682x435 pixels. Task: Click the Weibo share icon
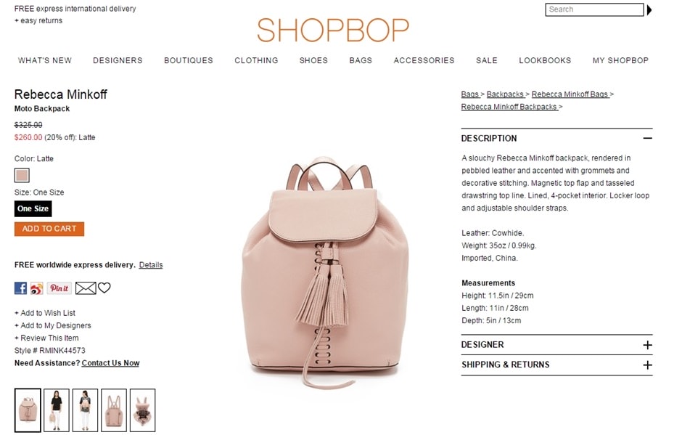point(36,288)
